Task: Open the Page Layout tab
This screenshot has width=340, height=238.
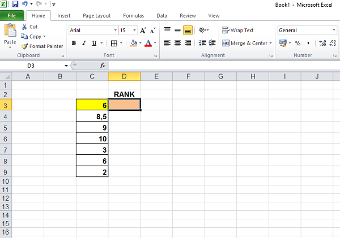Action: coord(96,16)
